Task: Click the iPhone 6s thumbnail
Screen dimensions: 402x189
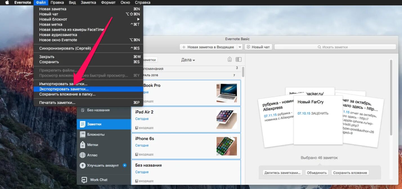Action: (x=226, y=146)
